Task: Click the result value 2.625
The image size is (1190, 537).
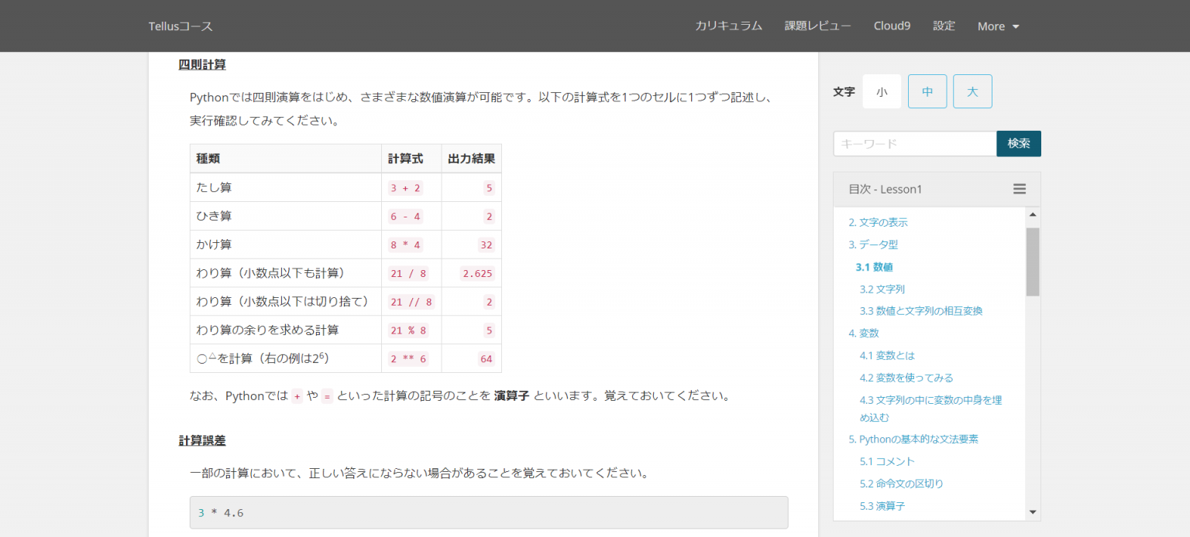Action: coord(477,273)
